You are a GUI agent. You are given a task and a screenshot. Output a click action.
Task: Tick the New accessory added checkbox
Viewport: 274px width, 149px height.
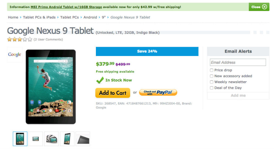(212, 76)
